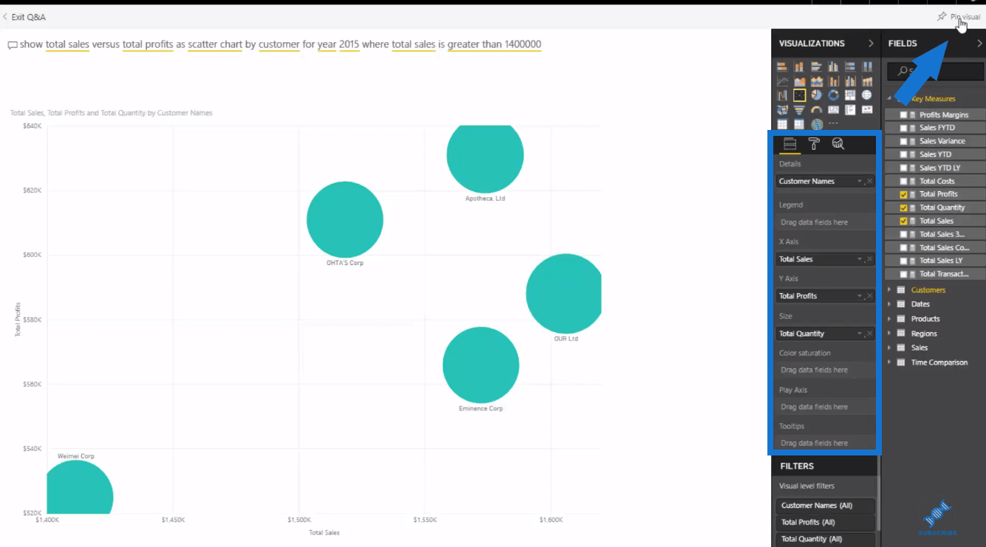Select the stacked bar chart visualization
Viewport: 986px width, 547px height.
782,66
